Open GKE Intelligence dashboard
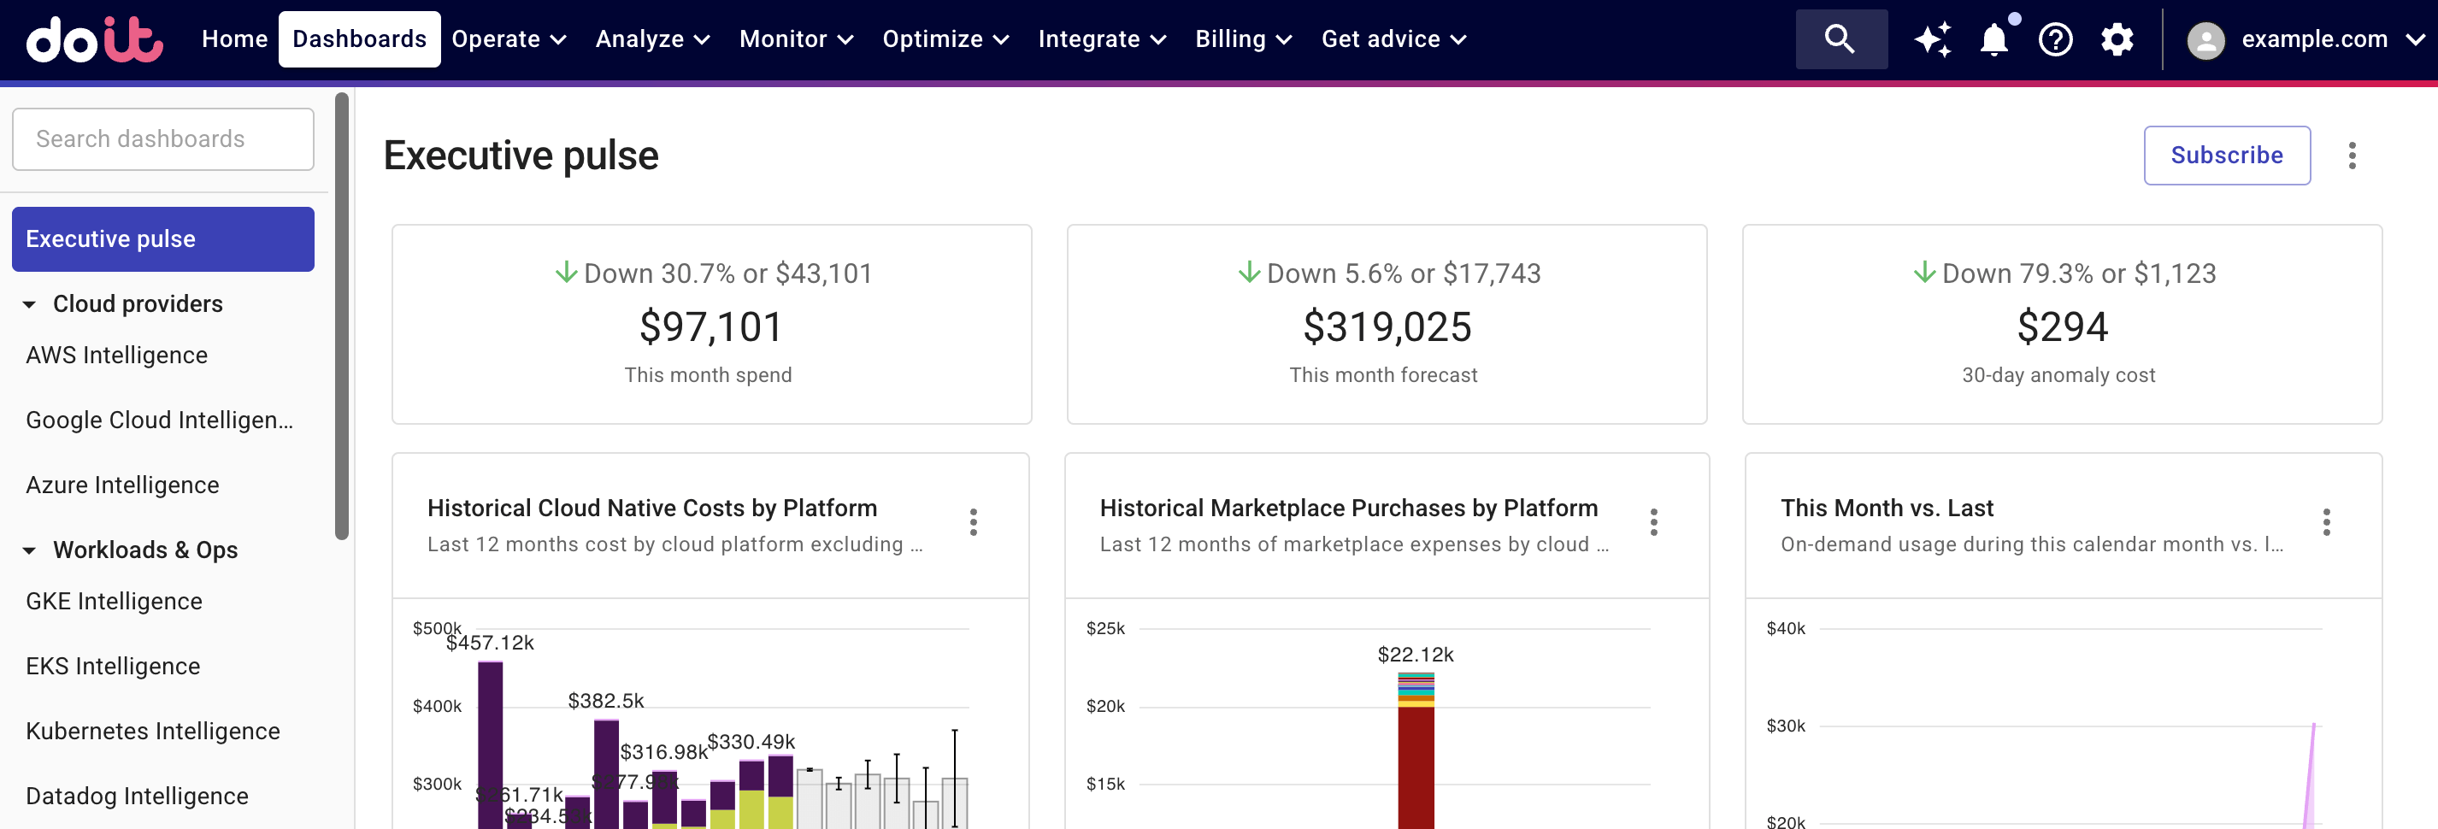Viewport: 2438px width, 829px height. coord(114,600)
